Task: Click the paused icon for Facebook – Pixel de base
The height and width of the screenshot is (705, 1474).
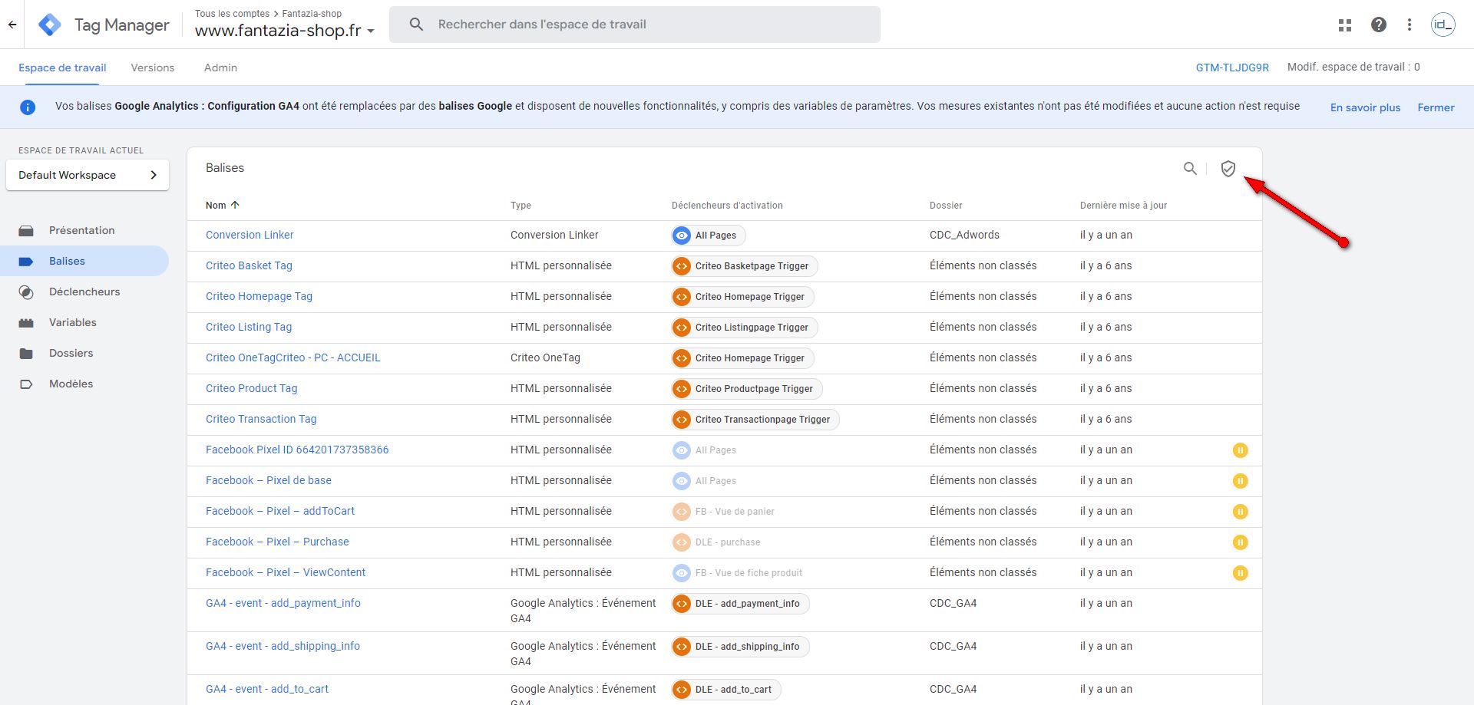Action: pos(1240,481)
